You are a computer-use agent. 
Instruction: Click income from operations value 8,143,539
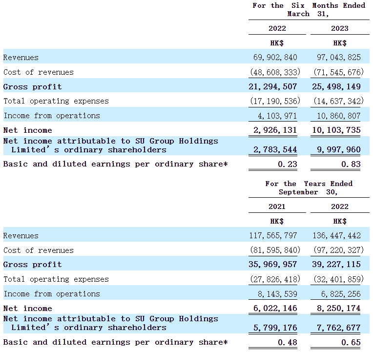(x=275, y=294)
